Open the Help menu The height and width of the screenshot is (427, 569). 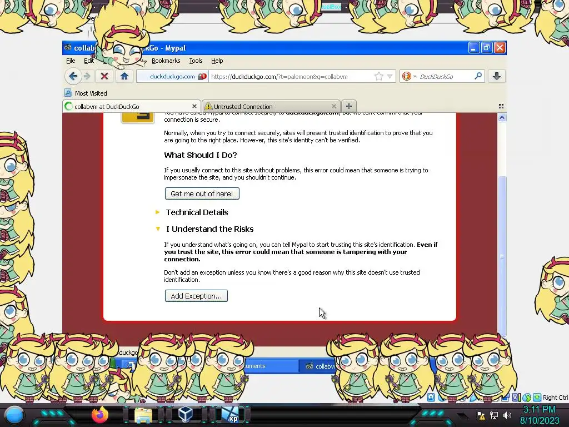(217, 61)
